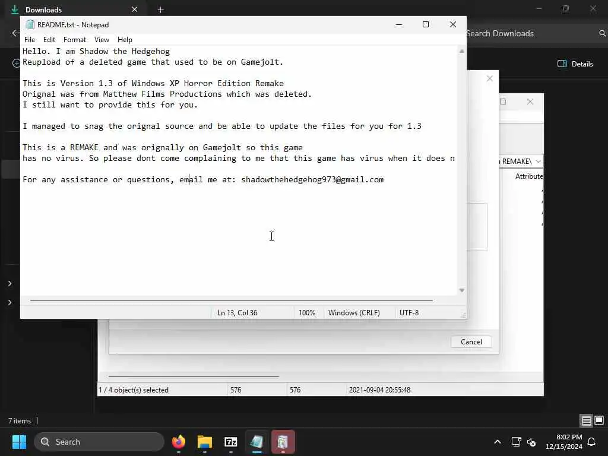Open the notifications bell icon
The height and width of the screenshot is (456, 608).
(x=591, y=442)
